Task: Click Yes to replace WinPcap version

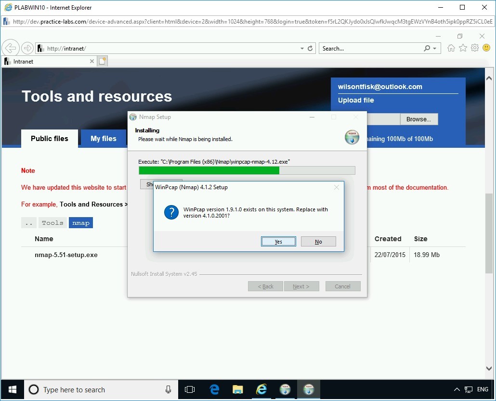Action: (x=278, y=241)
